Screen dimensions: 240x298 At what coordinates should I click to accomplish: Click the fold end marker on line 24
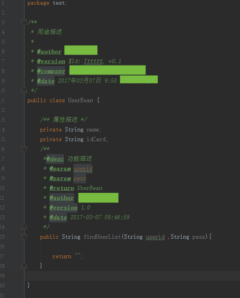[x=25, y=227]
